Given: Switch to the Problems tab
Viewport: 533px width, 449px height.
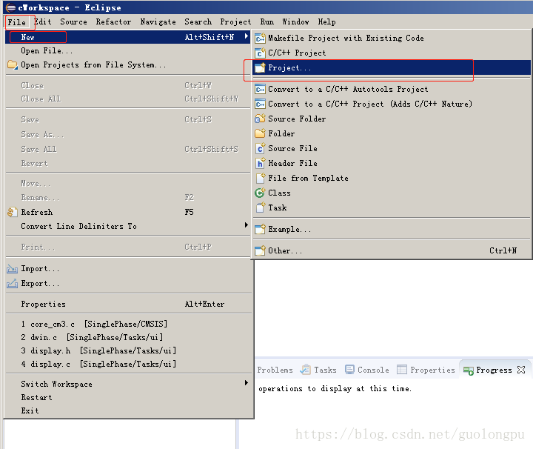Looking at the screenshot, I should click(275, 370).
